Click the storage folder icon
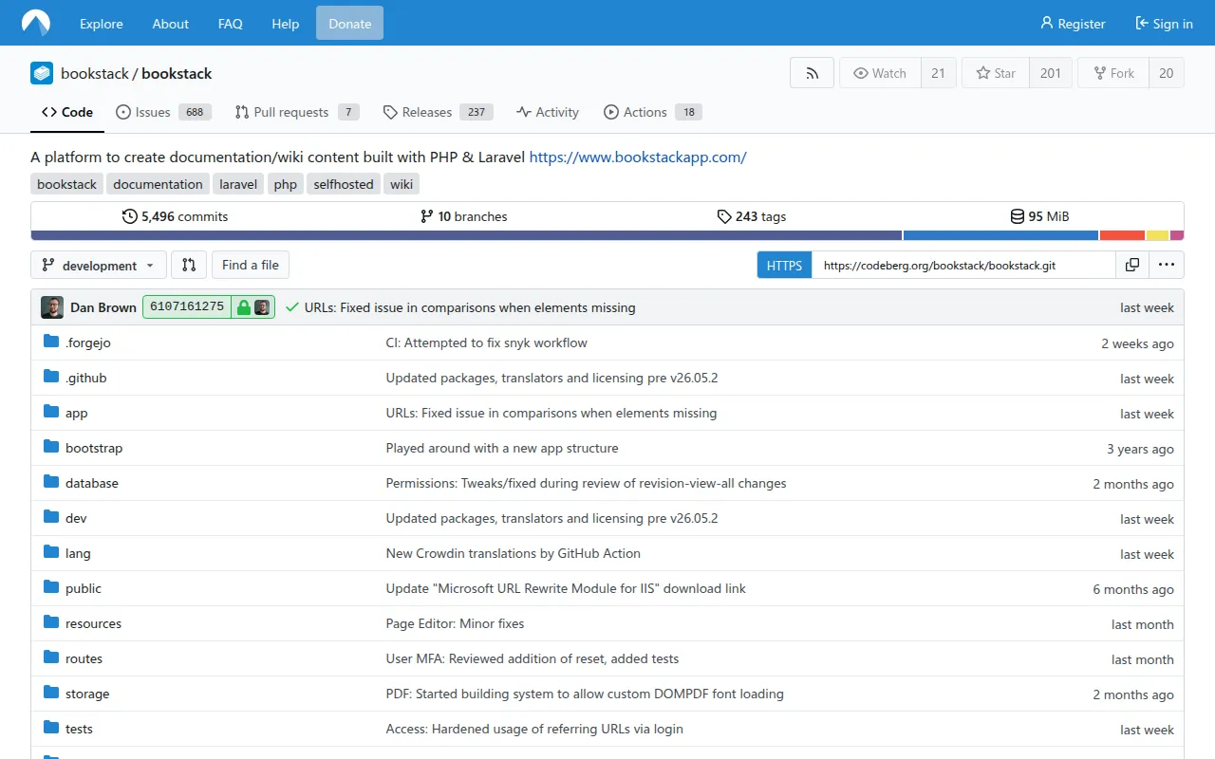Image resolution: width=1215 pixels, height=759 pixels. pos(51,693)
